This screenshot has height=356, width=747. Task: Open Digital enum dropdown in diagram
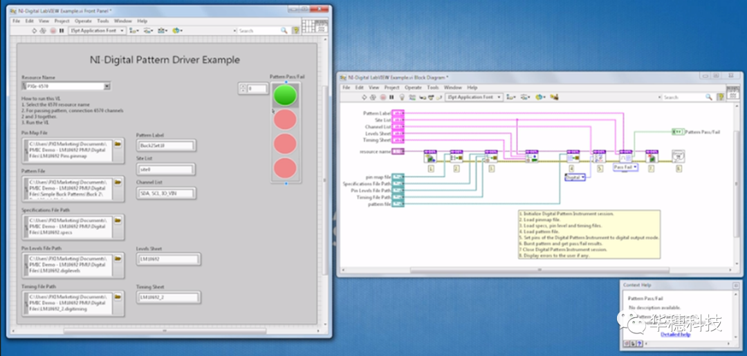(575, 177)
